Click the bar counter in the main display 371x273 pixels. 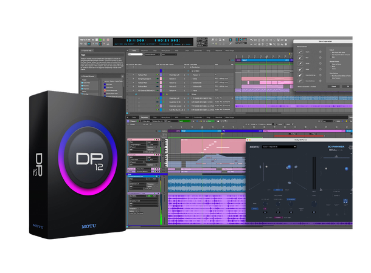point(136,41)
